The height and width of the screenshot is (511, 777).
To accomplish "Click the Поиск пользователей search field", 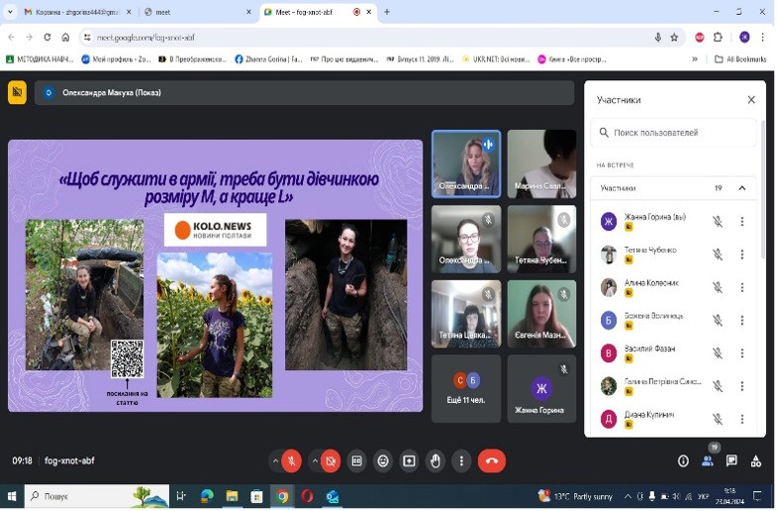I will click(673, 133).
